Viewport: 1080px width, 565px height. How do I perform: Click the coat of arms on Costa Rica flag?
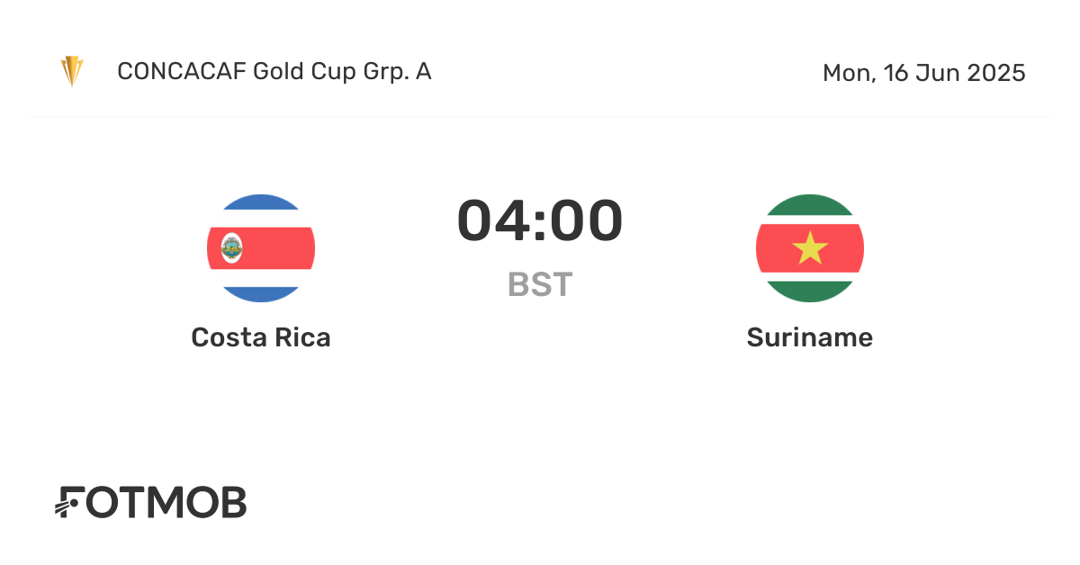pyautogui.click(x=231, y=247)
